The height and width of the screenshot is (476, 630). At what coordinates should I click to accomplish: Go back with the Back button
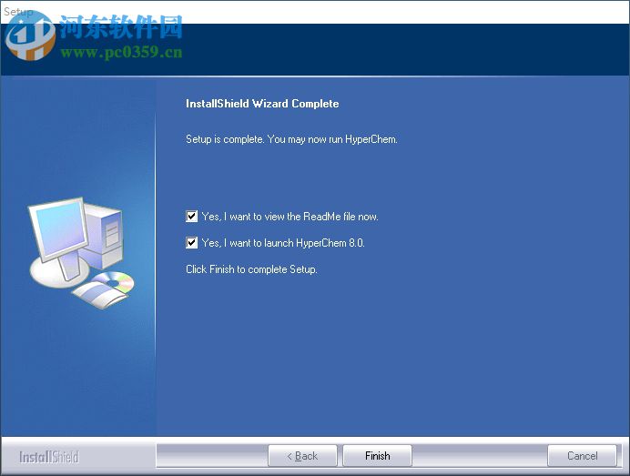point(302,456)
